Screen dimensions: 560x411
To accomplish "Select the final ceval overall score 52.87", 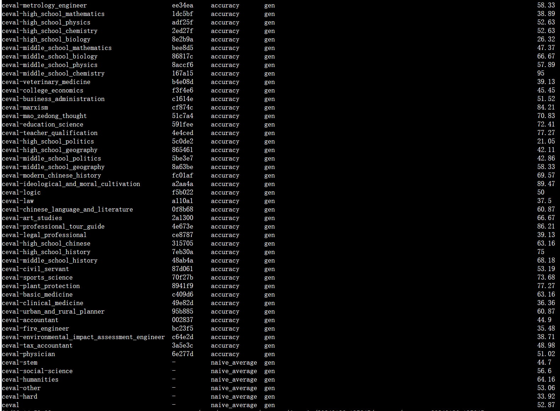I will 546,405.
